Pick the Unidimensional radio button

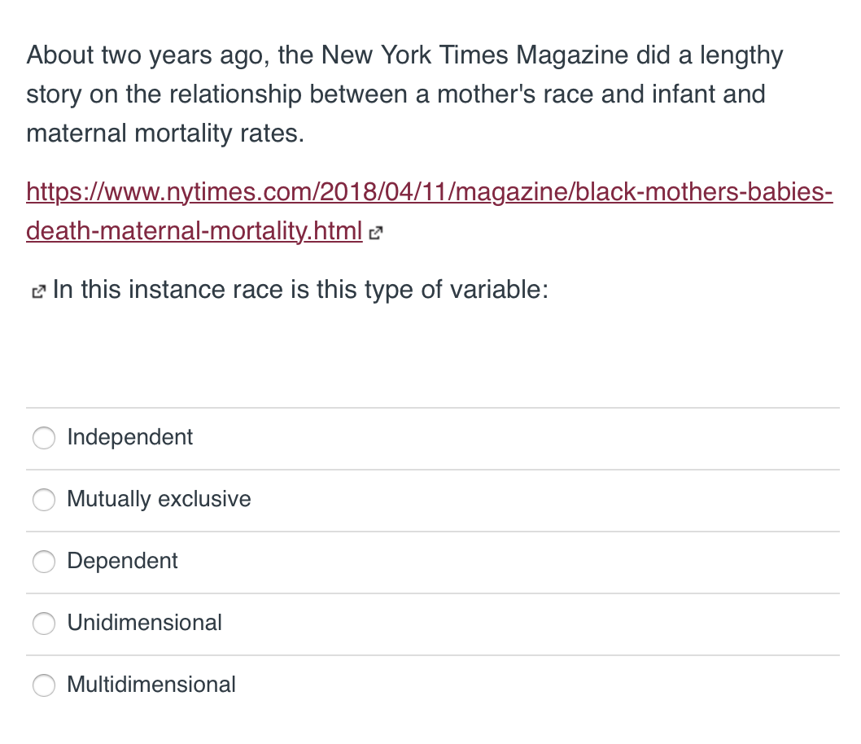pyautogui.click(x=44, y=624)
